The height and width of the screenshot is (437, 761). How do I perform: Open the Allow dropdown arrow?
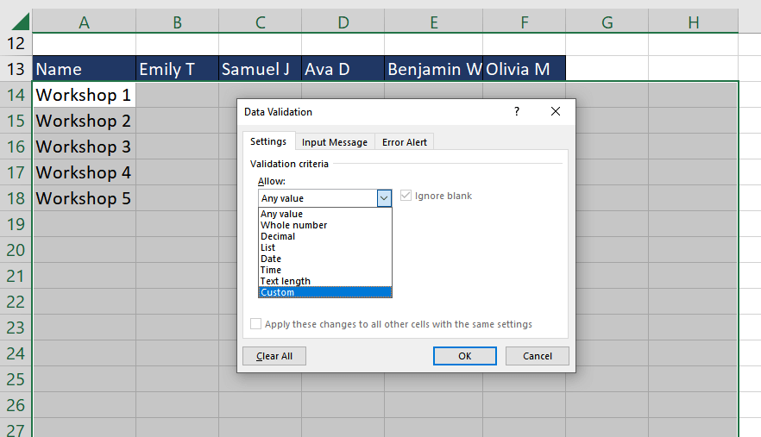[384, 198]
